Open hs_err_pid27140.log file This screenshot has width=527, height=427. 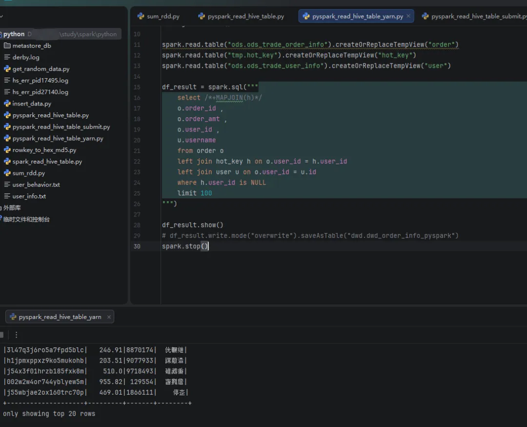click(41, 92)
